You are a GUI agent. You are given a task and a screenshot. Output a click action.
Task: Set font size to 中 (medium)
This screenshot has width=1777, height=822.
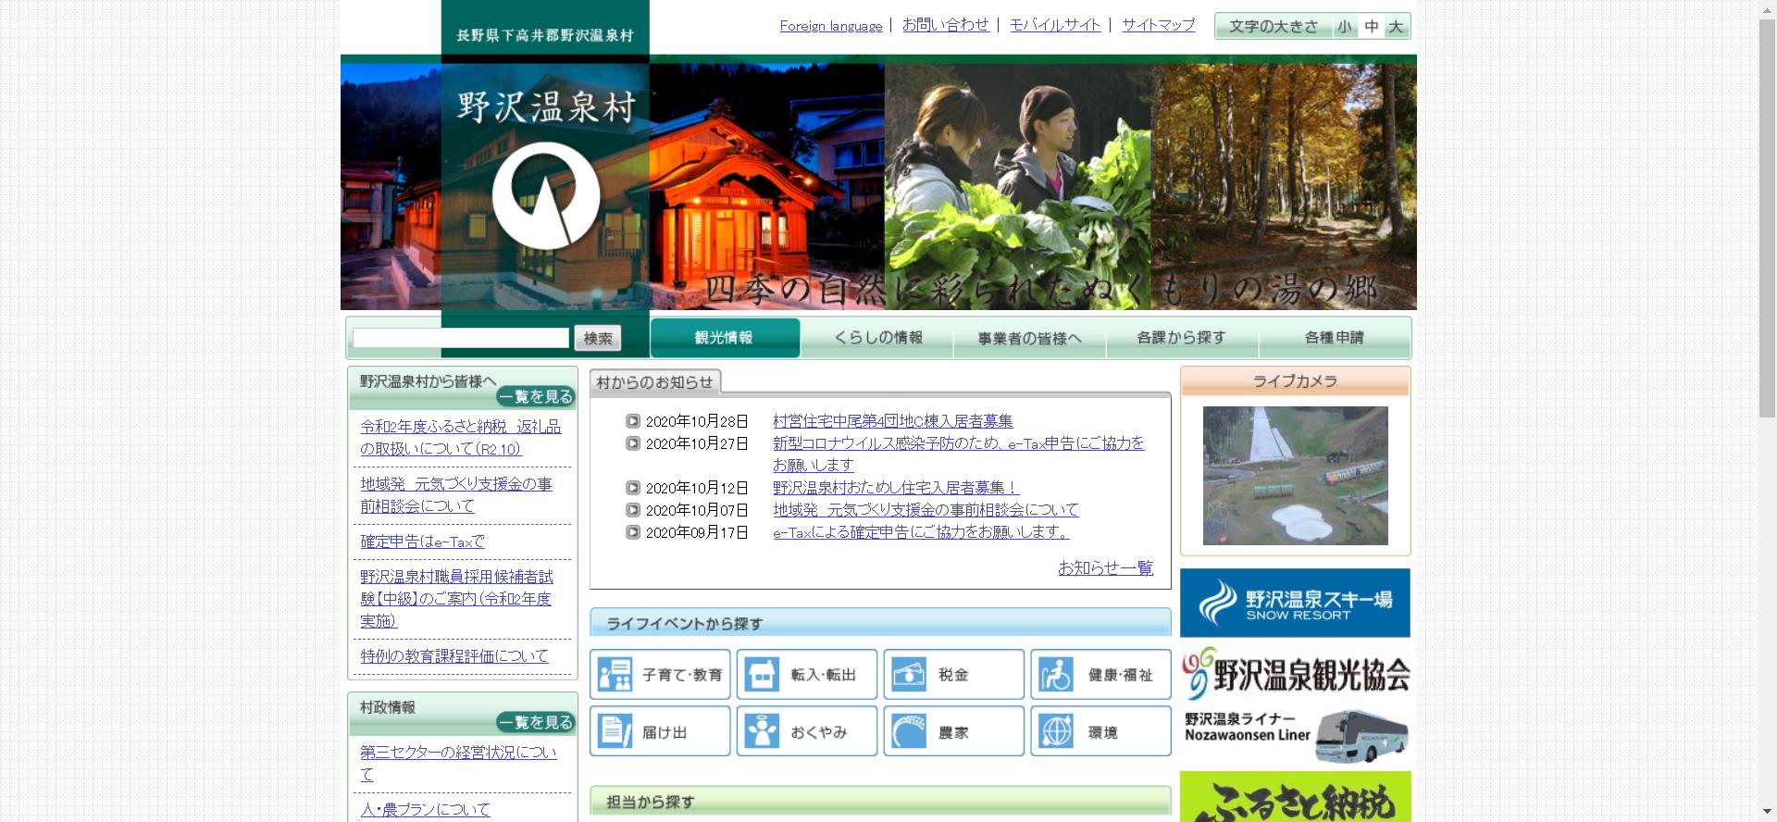click(x=1371, y=27)
